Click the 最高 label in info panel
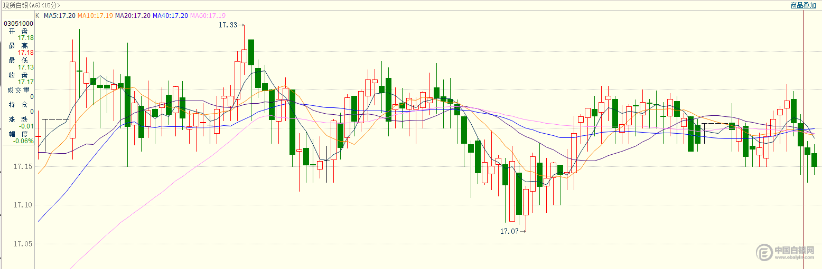822x269 pixels. tap(18, 46)
